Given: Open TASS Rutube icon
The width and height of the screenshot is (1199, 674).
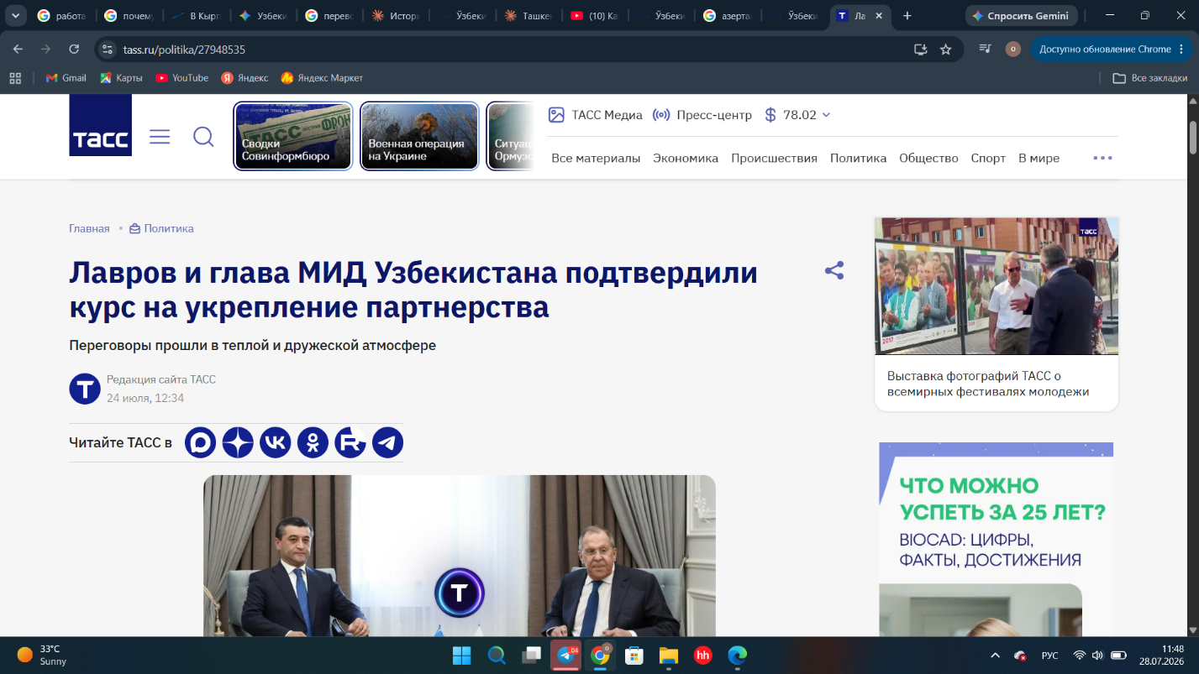Looking at the screenshot, I should coord(350,442).
